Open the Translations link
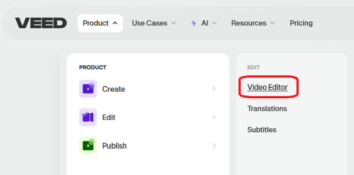Screen dimensions: 354x175 (267, 108)
